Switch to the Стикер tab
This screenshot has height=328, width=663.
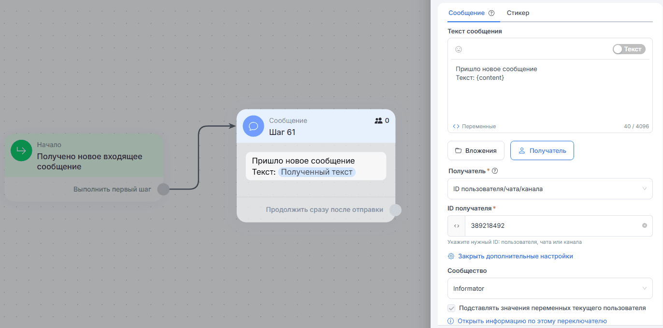point(518,13)
